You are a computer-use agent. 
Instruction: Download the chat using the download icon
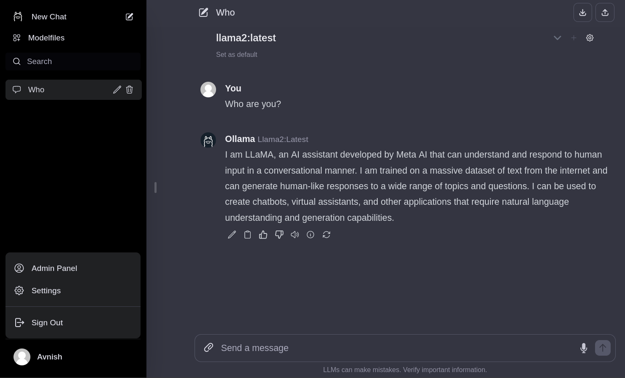(583, 13)
